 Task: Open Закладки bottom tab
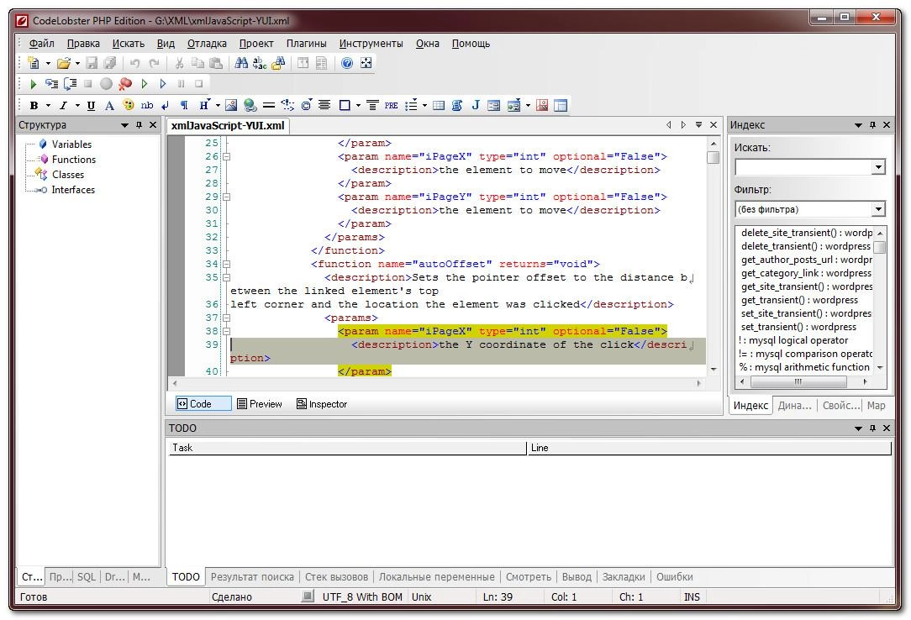[624, 577]
